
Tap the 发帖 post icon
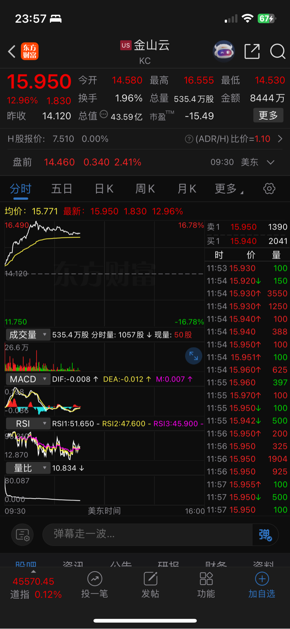point(150,579)
